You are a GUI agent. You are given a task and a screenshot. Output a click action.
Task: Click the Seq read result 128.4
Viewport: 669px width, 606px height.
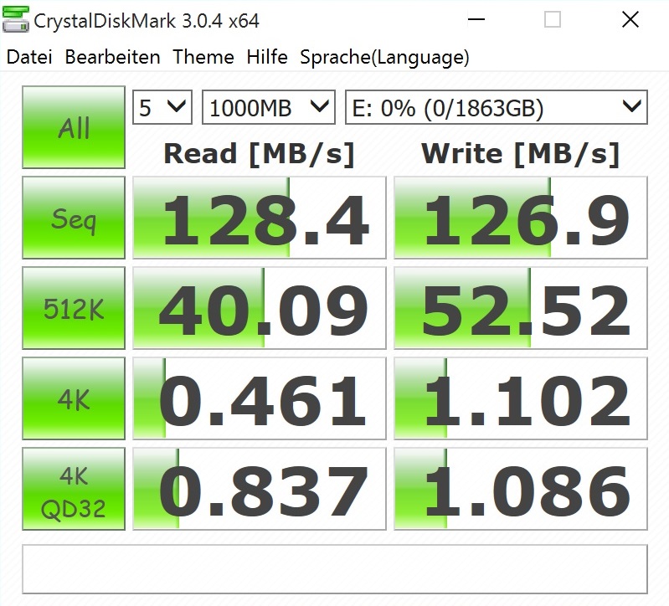coord(260,219)
